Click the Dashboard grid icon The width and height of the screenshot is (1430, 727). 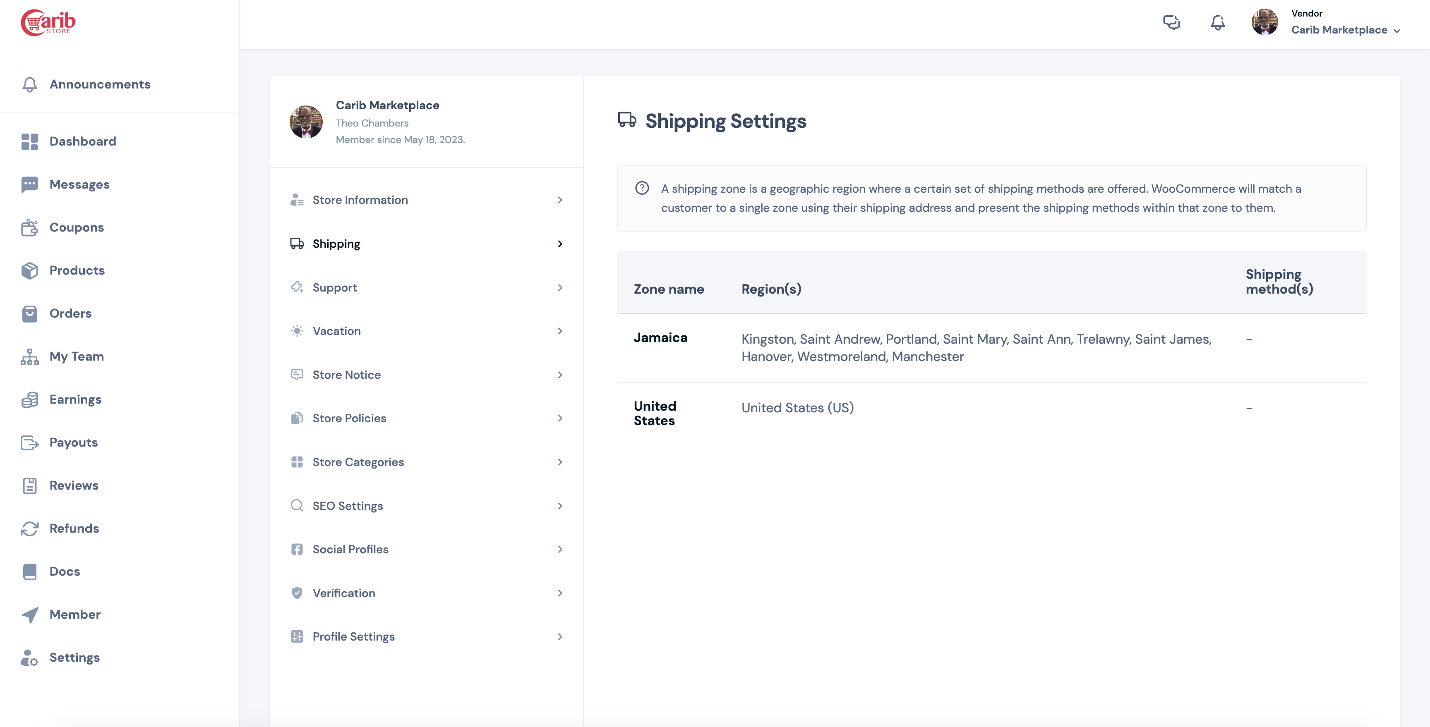[29, 141]
